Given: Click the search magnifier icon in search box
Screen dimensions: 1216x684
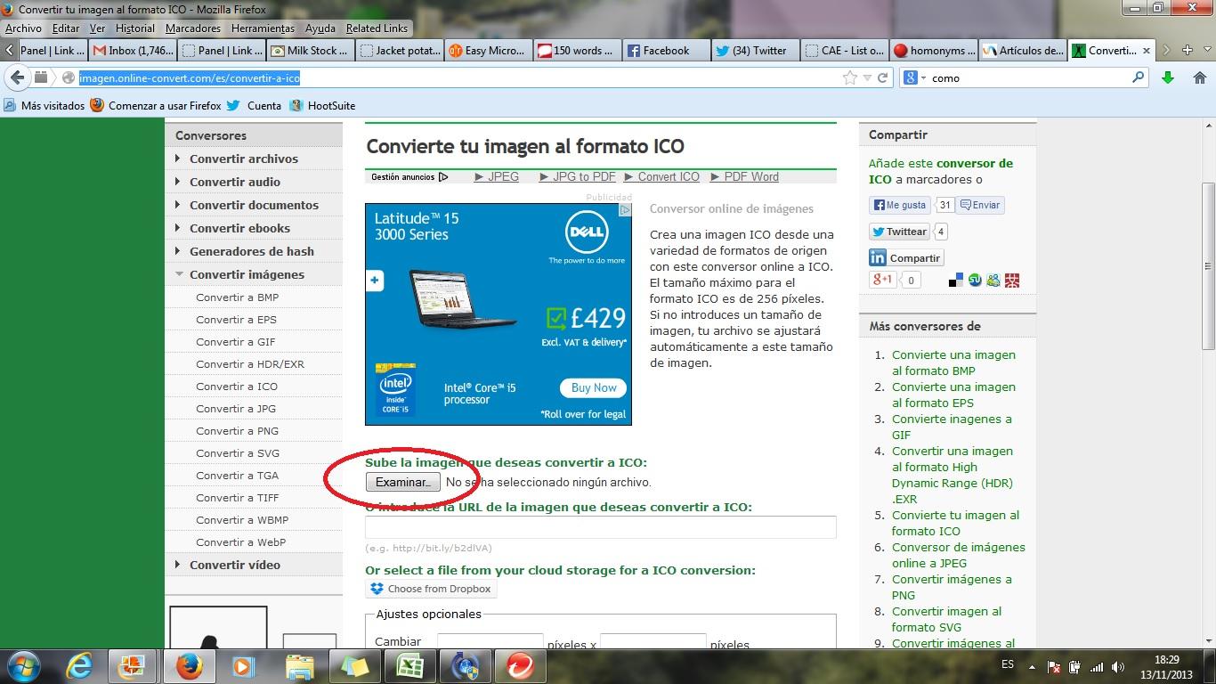Looking at the screenshot, I should 1138,77.
